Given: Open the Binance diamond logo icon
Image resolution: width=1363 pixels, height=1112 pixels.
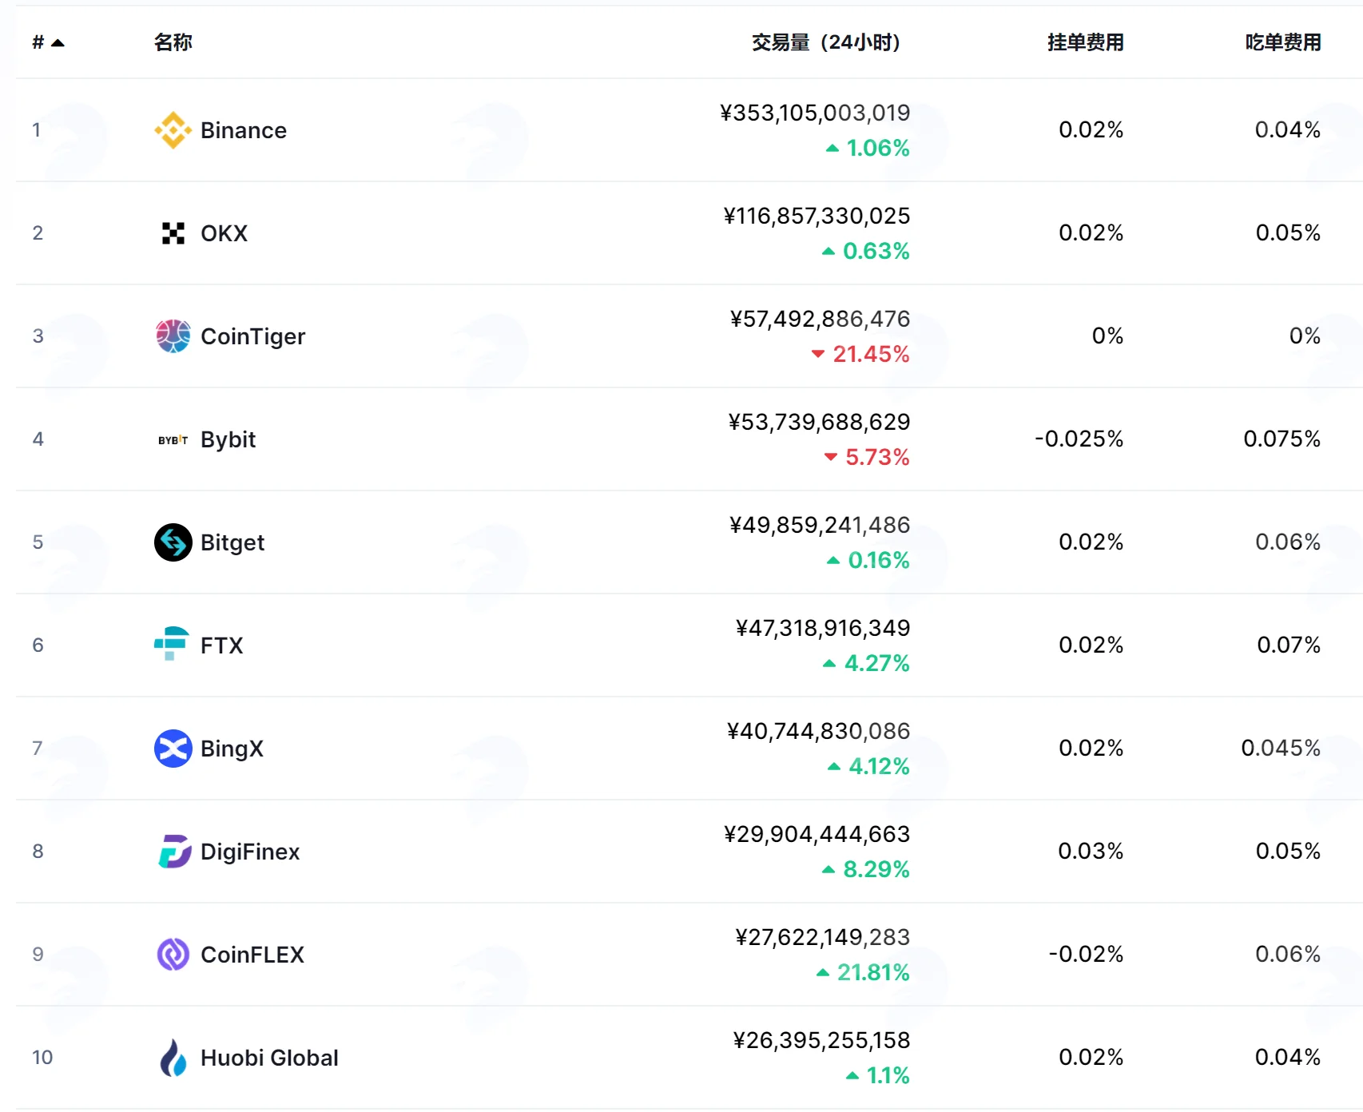Looking at the screenshot, I should (173, 130).
